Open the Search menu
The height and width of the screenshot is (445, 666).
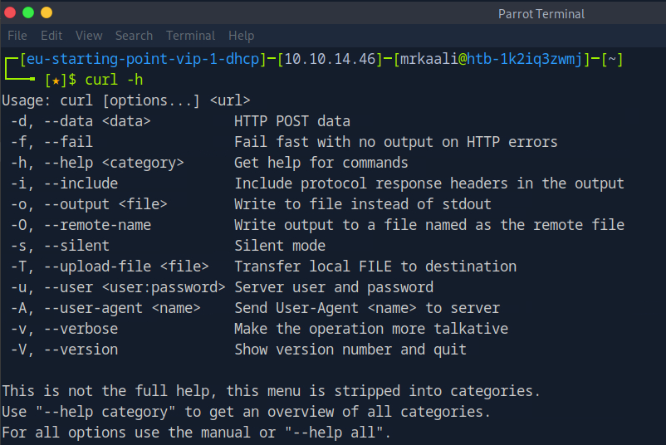pos(134,36)
